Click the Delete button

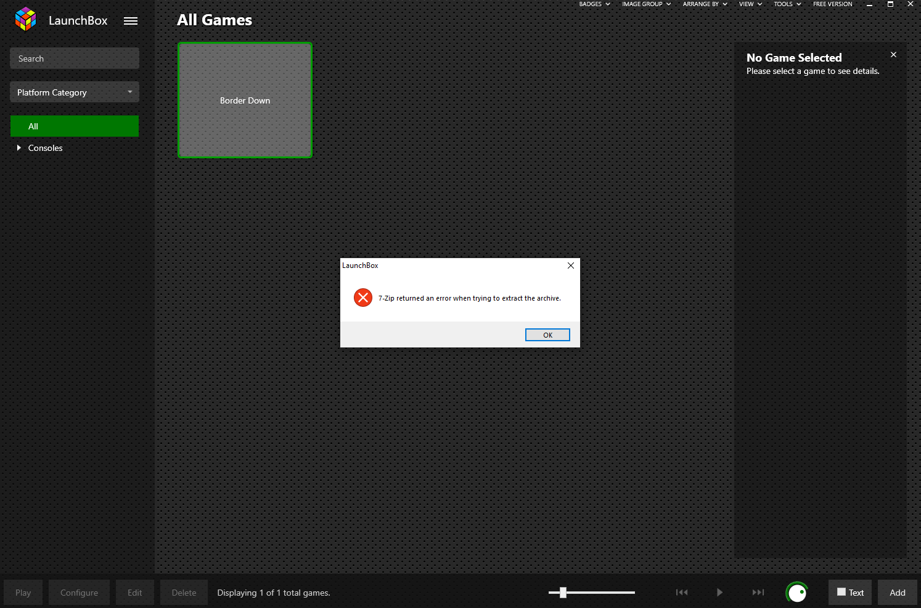pos(184,593)
